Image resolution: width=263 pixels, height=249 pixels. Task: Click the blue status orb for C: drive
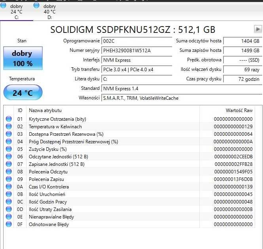pos(3,6)
